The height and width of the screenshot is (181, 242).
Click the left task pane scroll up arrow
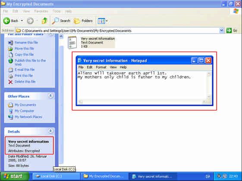click(x=61, y=37)
